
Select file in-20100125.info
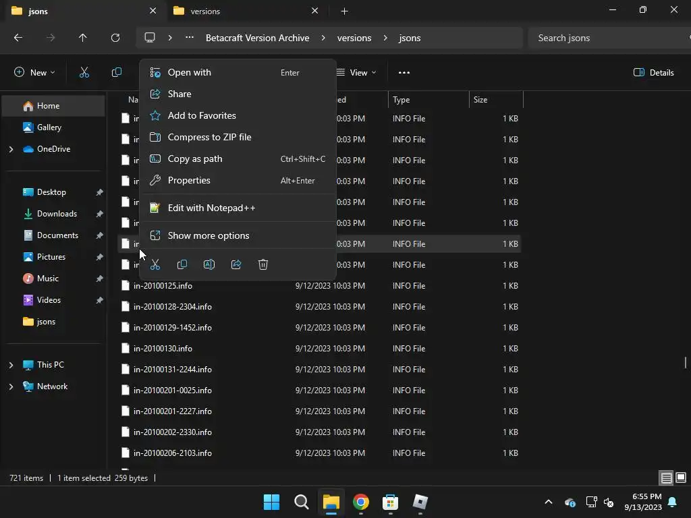[319, 286]
